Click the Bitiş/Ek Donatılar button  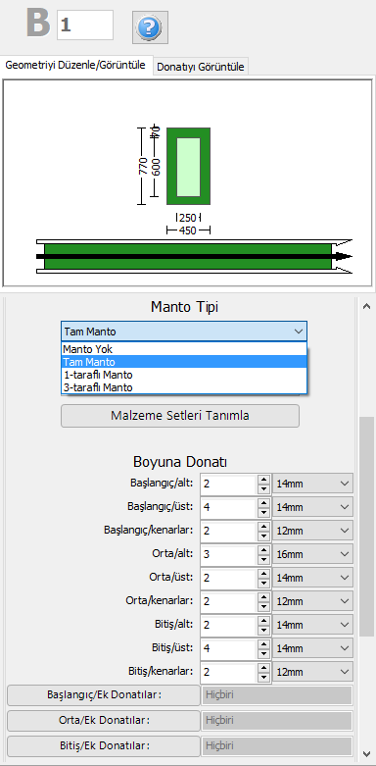point(104,746)
